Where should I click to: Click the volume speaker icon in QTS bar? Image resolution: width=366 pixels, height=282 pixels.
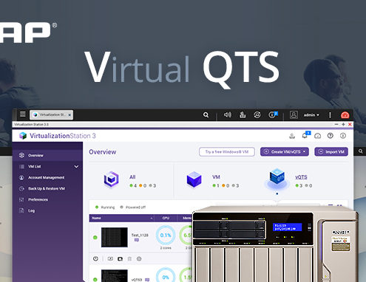pos(228,114)
